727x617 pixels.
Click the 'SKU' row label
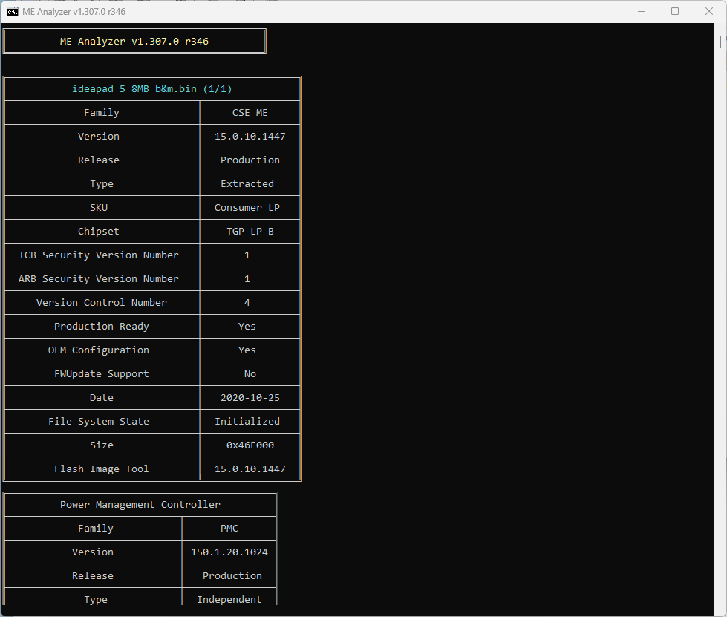(x=99, y=208)
